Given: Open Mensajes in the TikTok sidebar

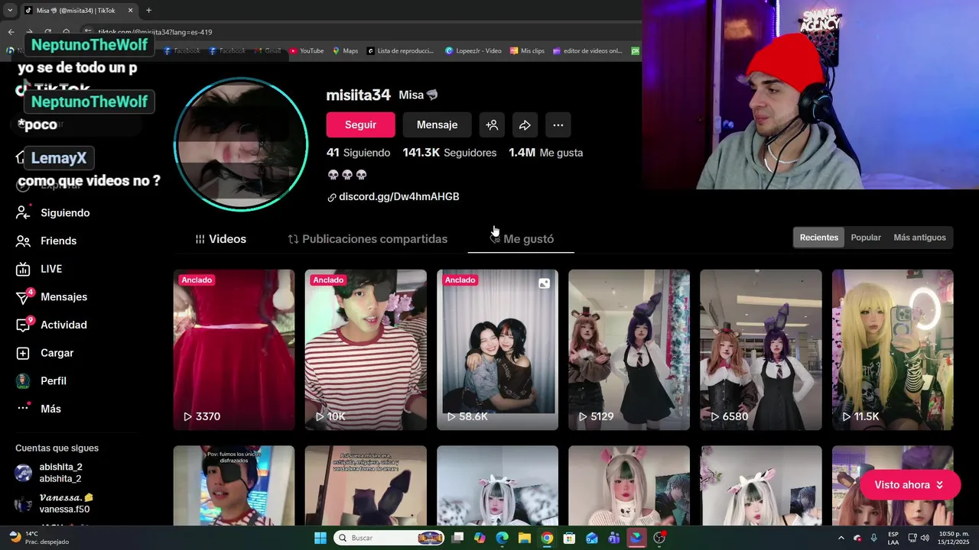Looking at the screenshot, I should pyautogui.click(x=52, y=296).
